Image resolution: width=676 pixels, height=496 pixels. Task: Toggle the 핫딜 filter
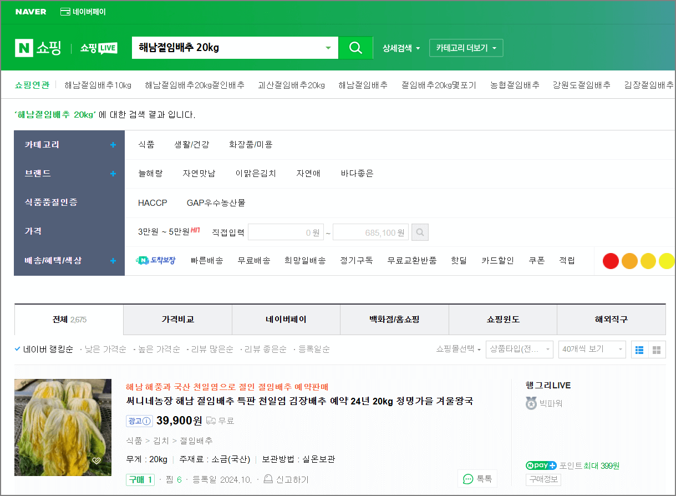[x=459, y=261]
